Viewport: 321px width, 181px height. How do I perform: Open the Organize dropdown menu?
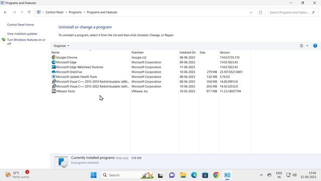(x=61, y=46)
